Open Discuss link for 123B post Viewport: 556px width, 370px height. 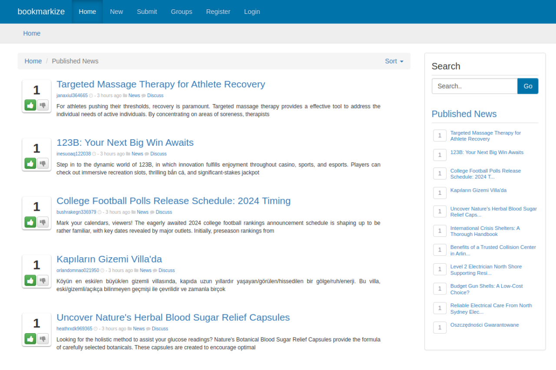pyautogui.click(x=158, y=154)
